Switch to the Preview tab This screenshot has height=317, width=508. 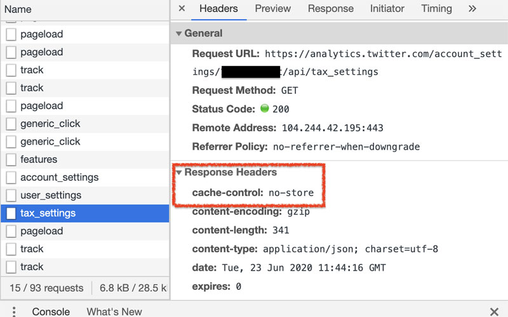(x=272, y=9)
